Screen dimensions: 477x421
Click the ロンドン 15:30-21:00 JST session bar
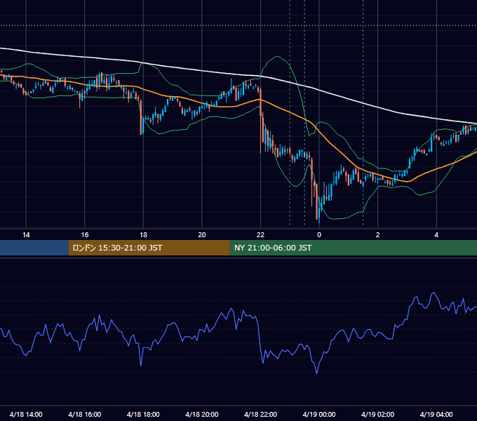[149, 248]
